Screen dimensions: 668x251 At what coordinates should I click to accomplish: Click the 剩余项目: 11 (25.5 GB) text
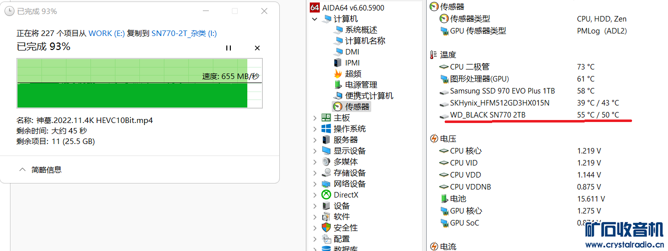pos(55,141)
